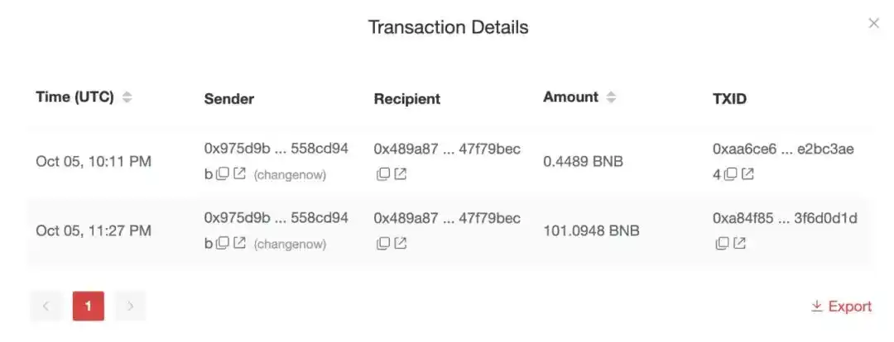The image size is (894, 342).
Task: Copy sender address in 10:11 PM row
Action: 223,173
